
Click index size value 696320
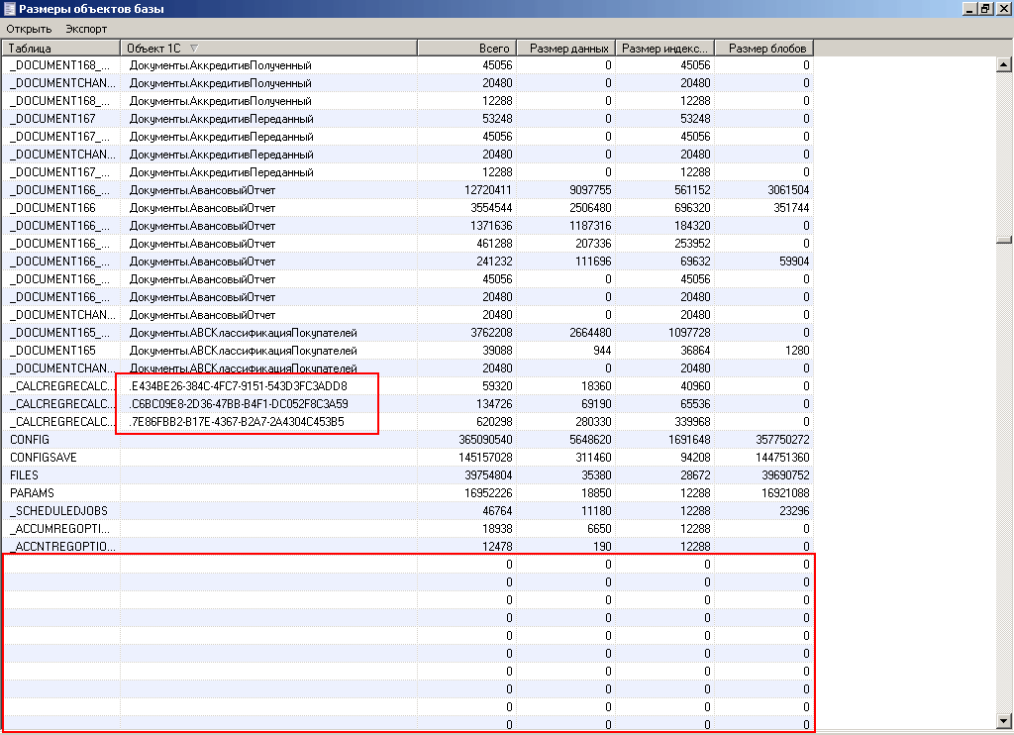692,208
